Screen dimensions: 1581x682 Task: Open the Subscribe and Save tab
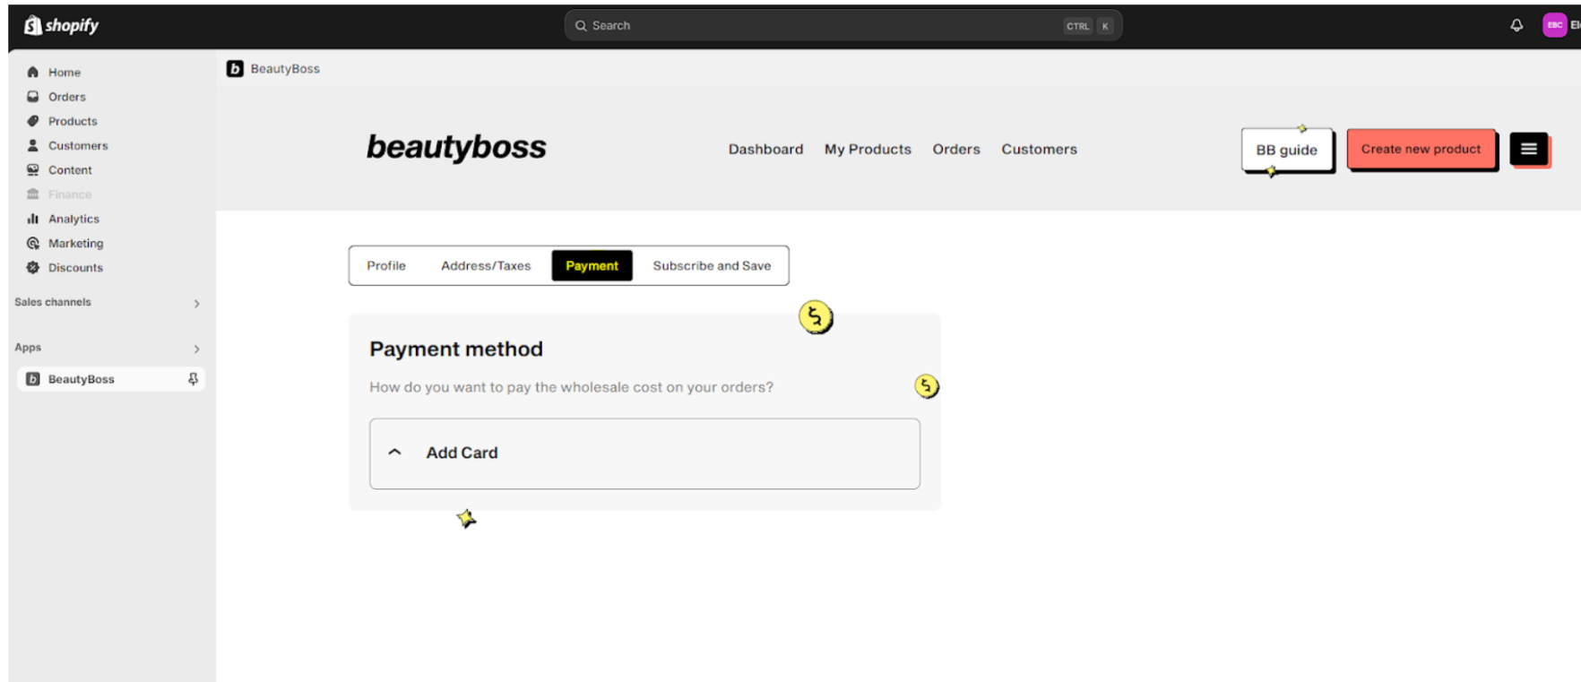pos(712,265)
